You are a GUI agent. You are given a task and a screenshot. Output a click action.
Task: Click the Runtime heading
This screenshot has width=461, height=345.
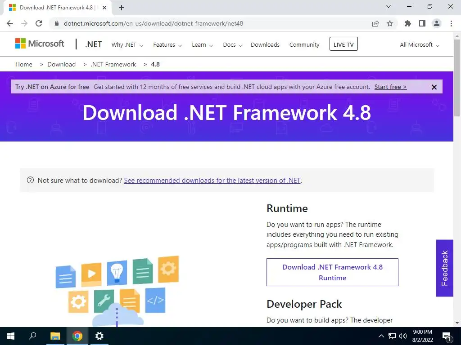click(x=287, y=208)
